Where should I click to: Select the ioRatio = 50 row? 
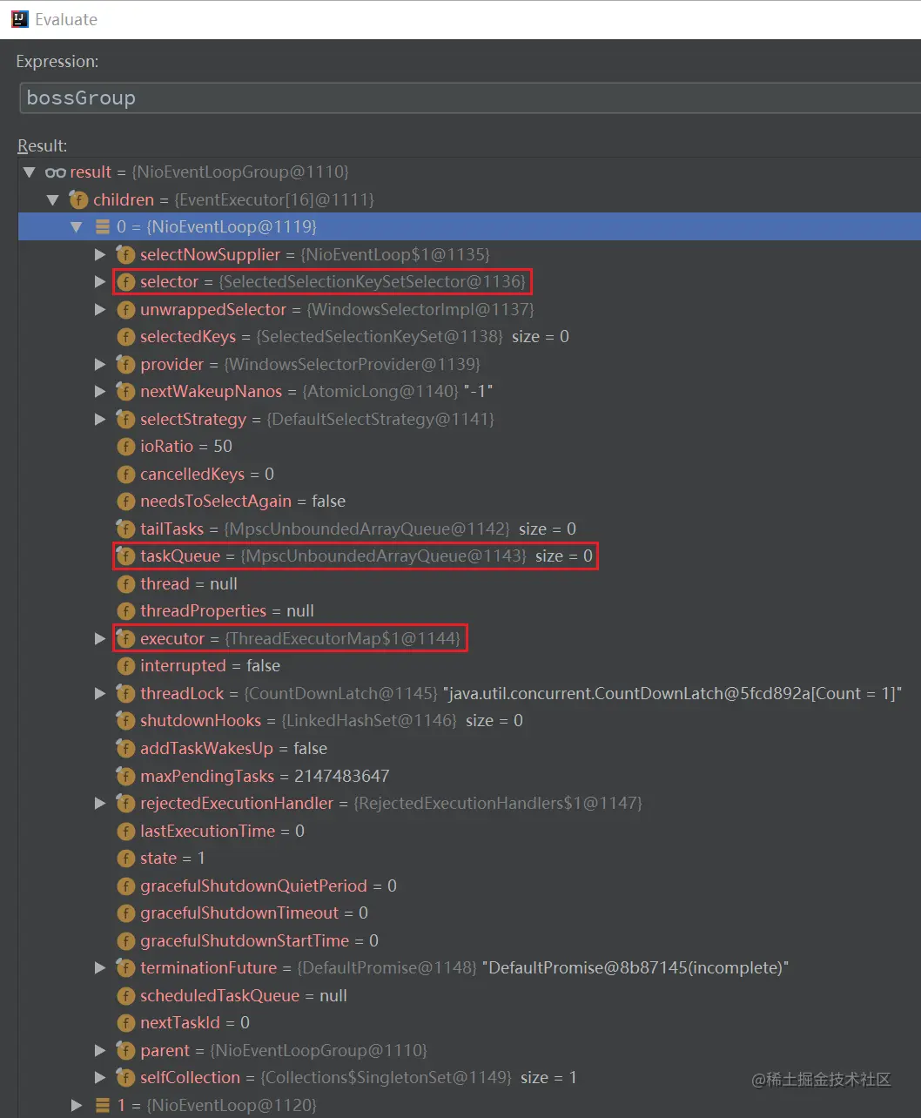(470, 447)
